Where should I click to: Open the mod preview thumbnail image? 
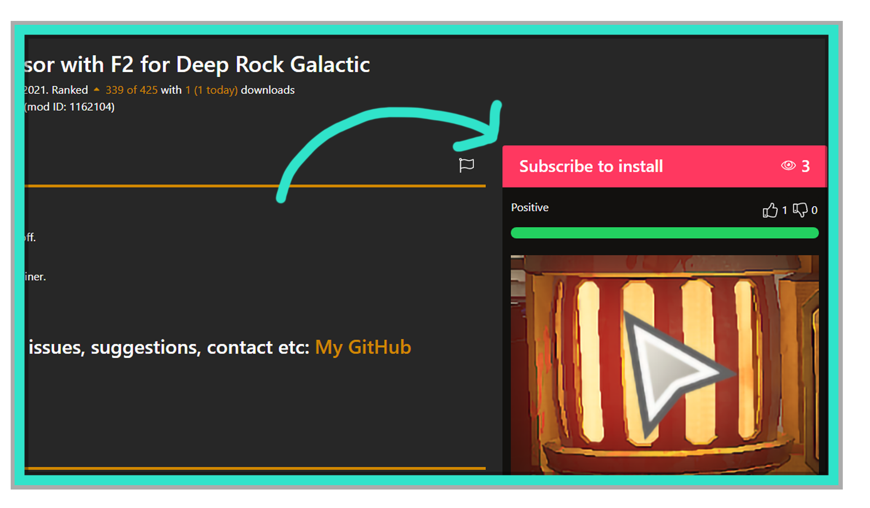click(665, 365)
